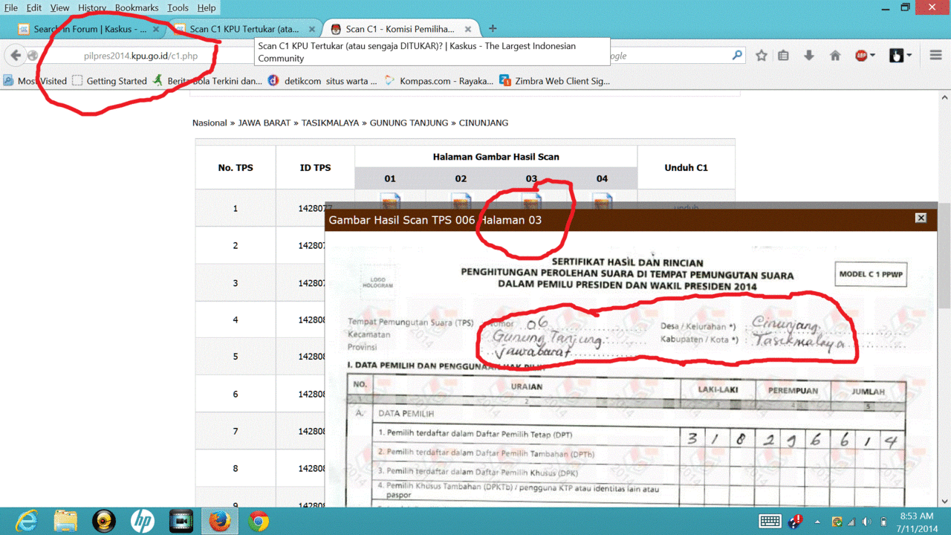951x535 pixels.
Task: Click the browser back arrow button
Action: [x=16, y=56]
